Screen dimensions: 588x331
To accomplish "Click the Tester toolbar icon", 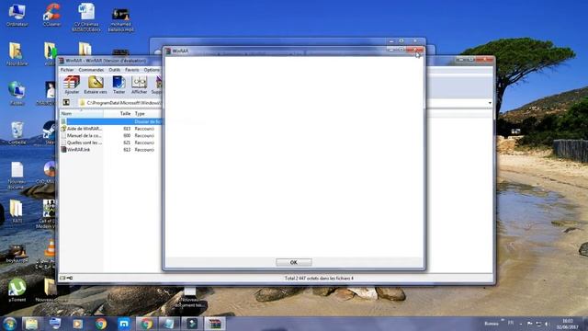I will click(x=119, y=85).
